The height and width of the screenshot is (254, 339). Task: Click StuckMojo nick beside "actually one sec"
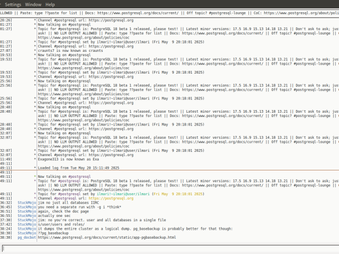[x=26, y=215]
